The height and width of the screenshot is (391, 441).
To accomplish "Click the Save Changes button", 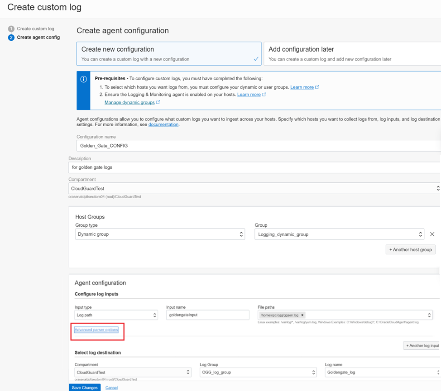I will tap(85, 388).
